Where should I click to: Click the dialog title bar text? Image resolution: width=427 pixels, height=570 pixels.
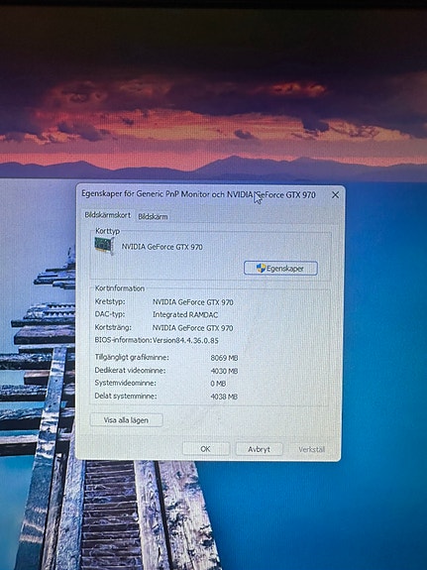[x=198, y=194]
